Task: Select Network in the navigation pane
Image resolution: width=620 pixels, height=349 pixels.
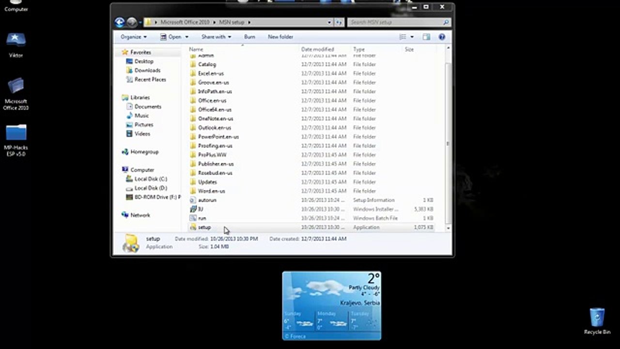Action: [x=140, y=215]
